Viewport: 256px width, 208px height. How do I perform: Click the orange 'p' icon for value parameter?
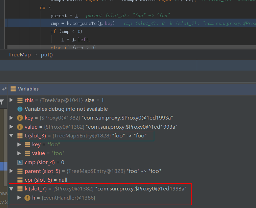coord(20,127)
